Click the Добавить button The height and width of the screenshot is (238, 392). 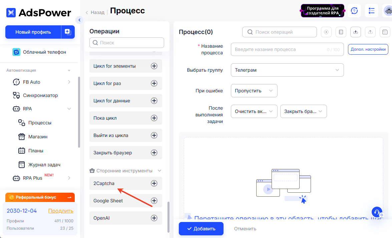point(201,229)
